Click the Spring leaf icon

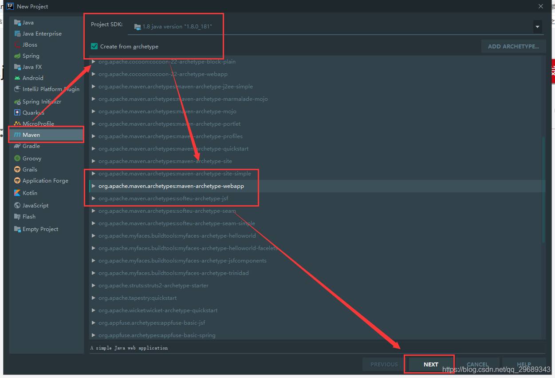tap(17, 56)
